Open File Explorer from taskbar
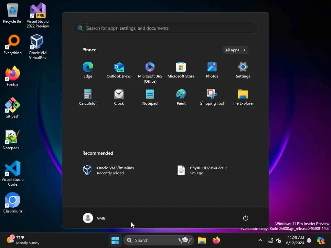 click(x=202, y=240)
